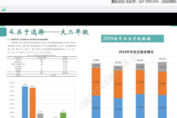
Task: Click the 国内升学 row in the table
Action: coord(42,62)
